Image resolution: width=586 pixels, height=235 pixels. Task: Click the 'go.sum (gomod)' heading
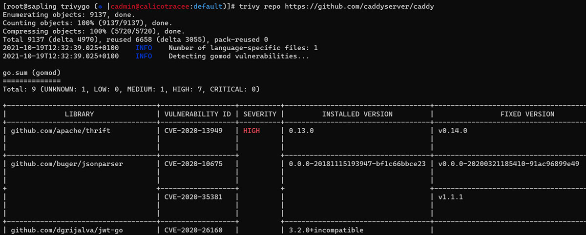click(x=31, y=73)
